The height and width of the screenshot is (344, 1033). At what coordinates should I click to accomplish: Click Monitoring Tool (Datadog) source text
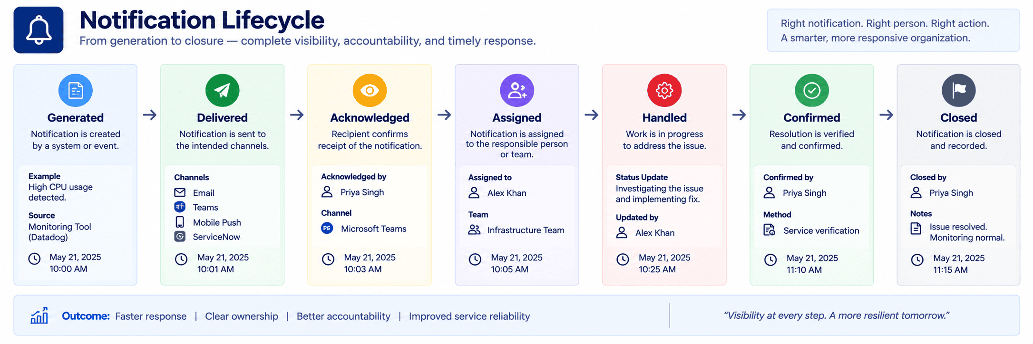(x=60, y=232)
